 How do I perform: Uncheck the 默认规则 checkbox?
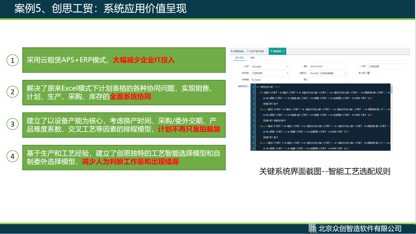coord(368,73)
